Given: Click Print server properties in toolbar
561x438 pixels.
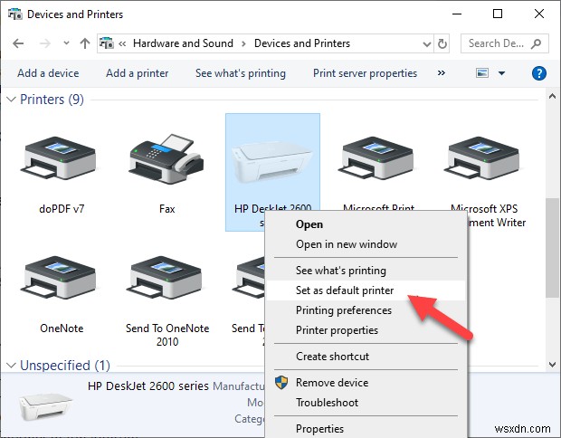Looking at the screenshot, I should [x=365, y=73].
